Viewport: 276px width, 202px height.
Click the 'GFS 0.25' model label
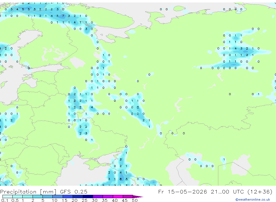pos(74,192)
